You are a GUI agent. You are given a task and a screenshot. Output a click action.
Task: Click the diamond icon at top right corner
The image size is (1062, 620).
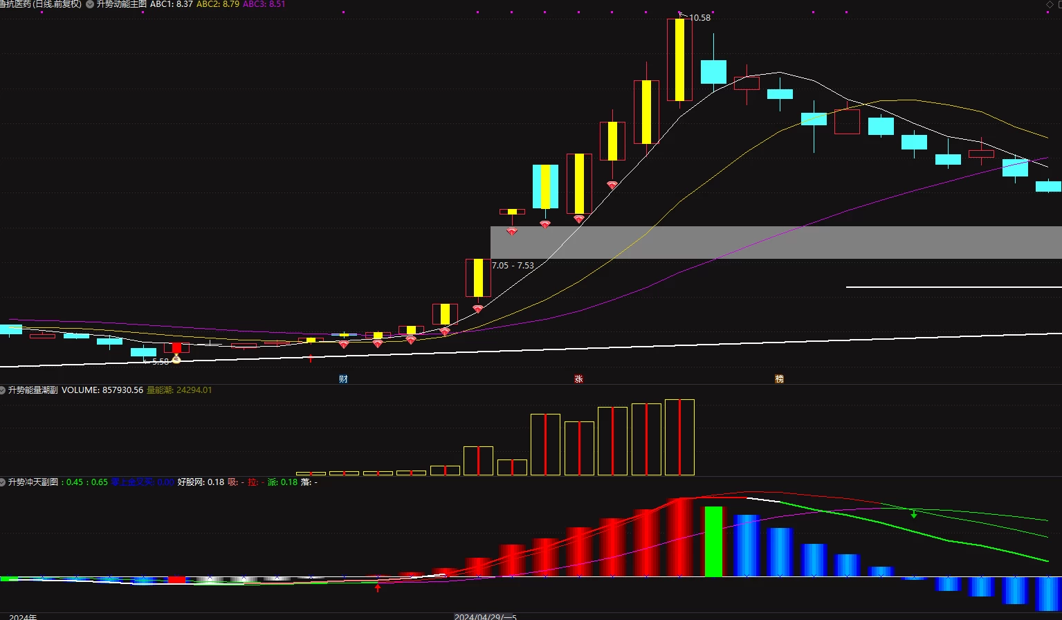1050,4
